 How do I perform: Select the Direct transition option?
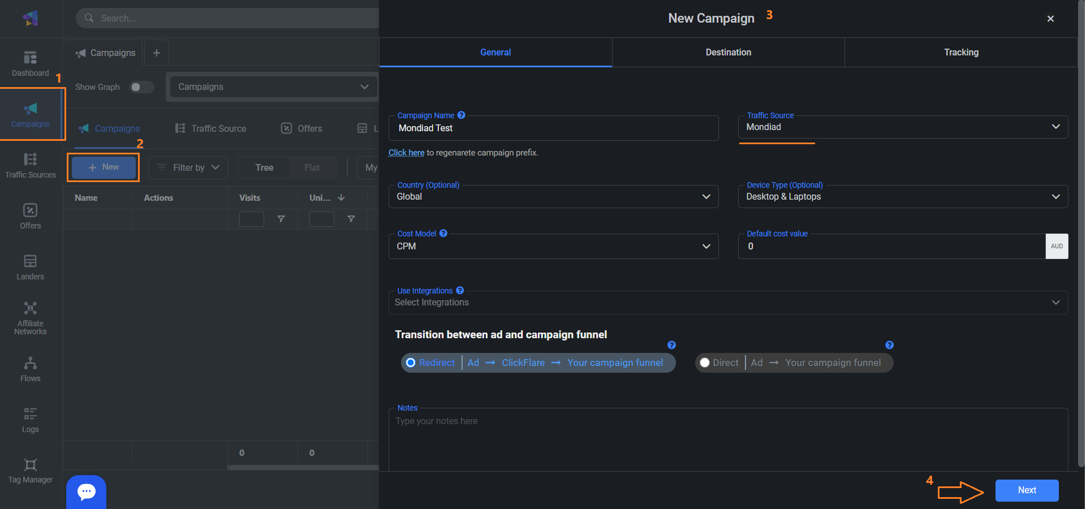click(x=705, y=363)
